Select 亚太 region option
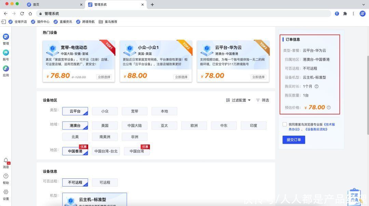This screenshot has height=206, width=369. coord(164,125)
